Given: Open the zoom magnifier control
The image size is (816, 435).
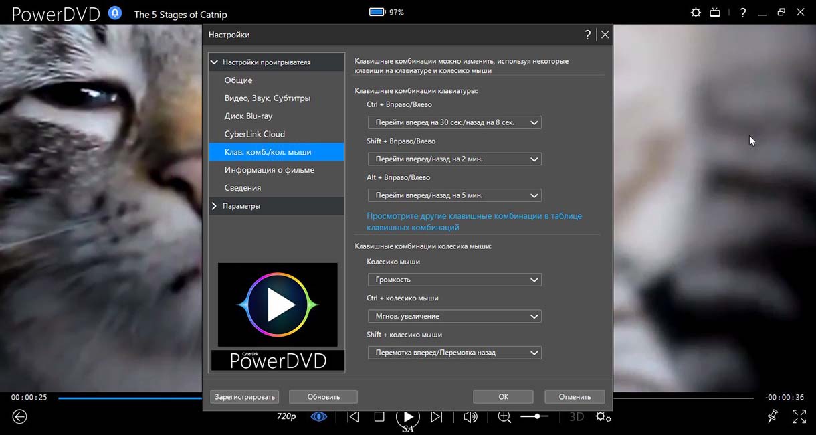Looking at the screenshot, I should [504, 417].
